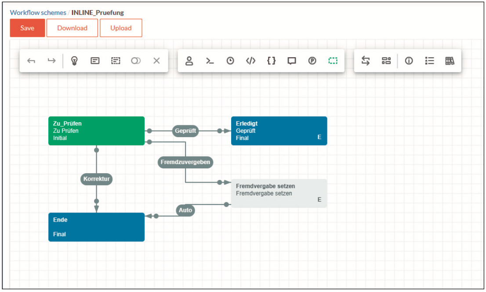Select the Fremdvergabe setzen activity node
The image size is (486, 292).
(x=279, y=193)
